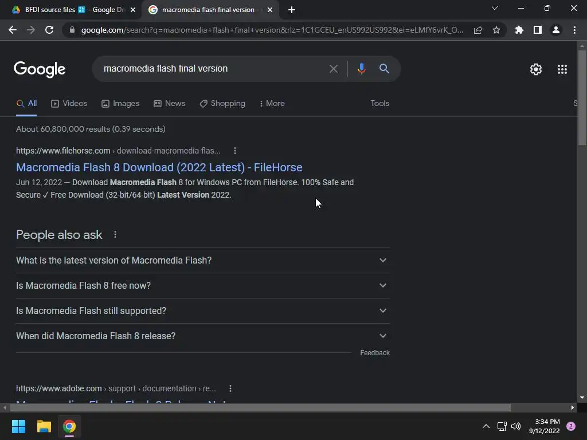Expand 'Is Macromedia Flash 8 free now?'
The width and height of the screenshot is (587, 440).
(x=202, y=285)
